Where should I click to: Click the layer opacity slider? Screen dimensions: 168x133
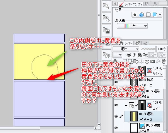point(149,49)
